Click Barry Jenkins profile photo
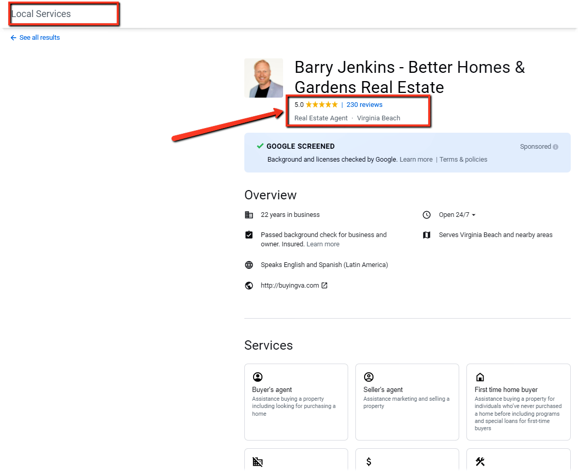This screenshot has width=578, height=471. click(263, 78)
